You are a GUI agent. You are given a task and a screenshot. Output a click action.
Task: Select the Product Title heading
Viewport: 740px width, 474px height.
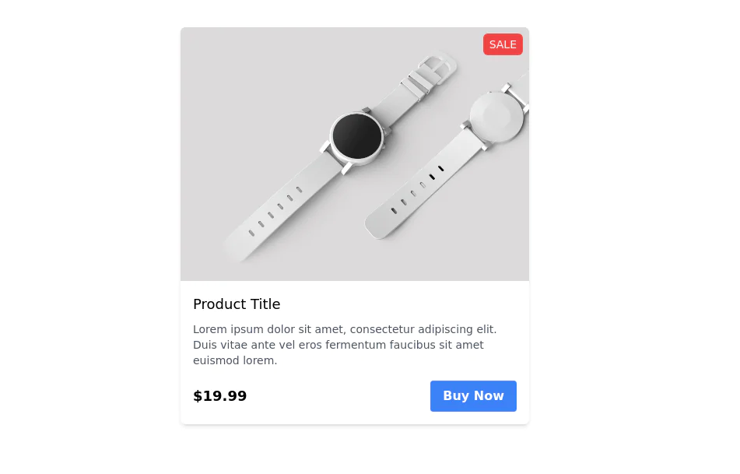(237, 304)
